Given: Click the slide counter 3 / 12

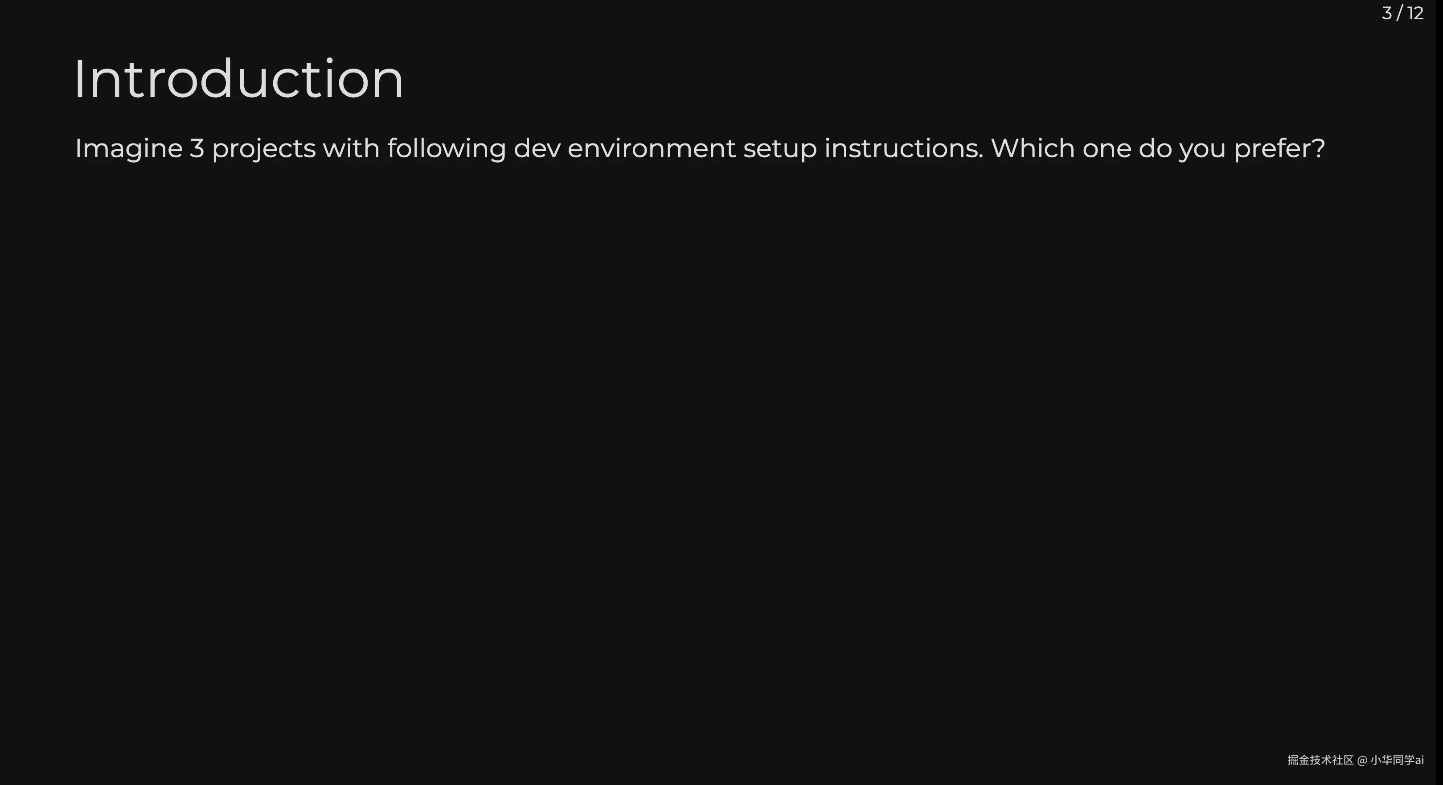Looking at the screenshot, I should [x=1402, y=13].
